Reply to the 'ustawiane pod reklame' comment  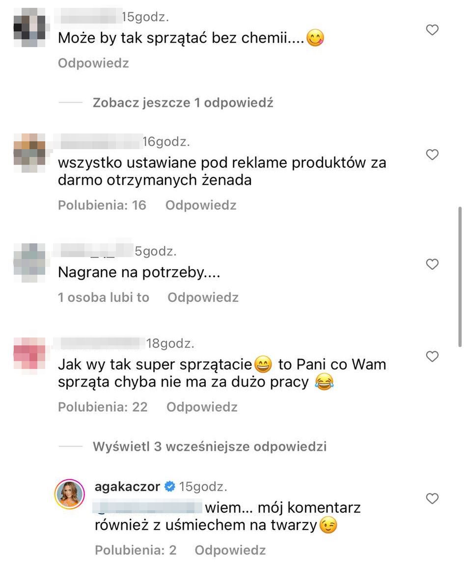pyautogui.click(x=201, y=205)
